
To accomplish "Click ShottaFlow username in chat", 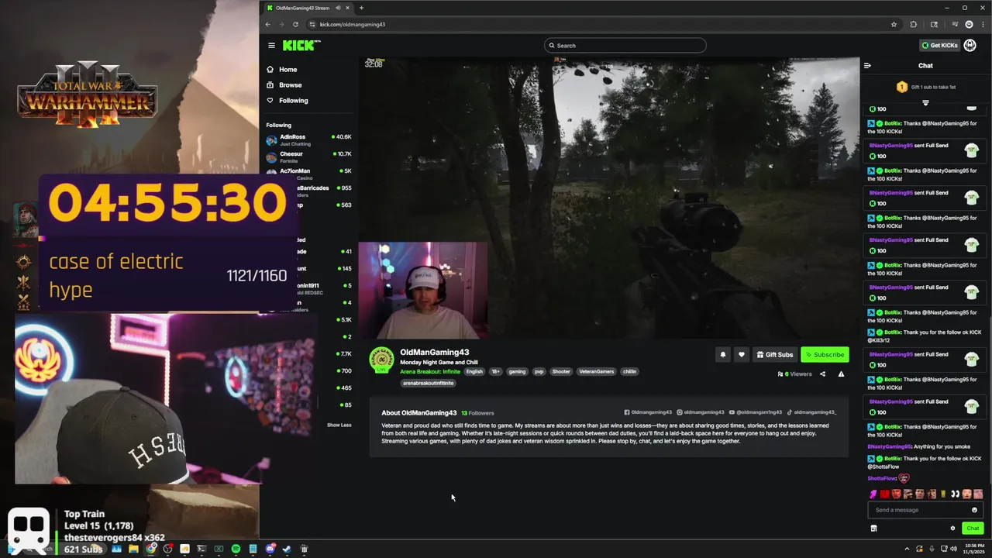I will pyautogui.click(x=882, y=478).
